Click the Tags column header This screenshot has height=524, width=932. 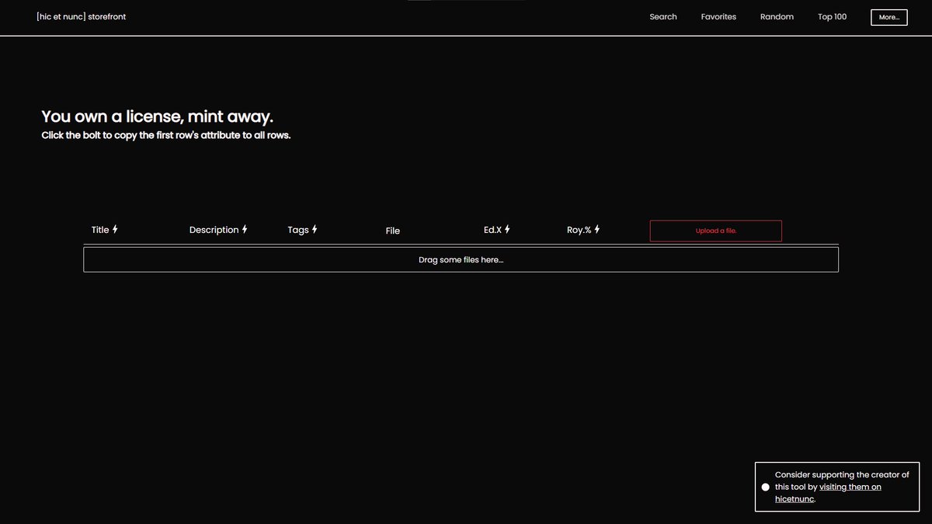pyautogui.click(x=298, y=230)
